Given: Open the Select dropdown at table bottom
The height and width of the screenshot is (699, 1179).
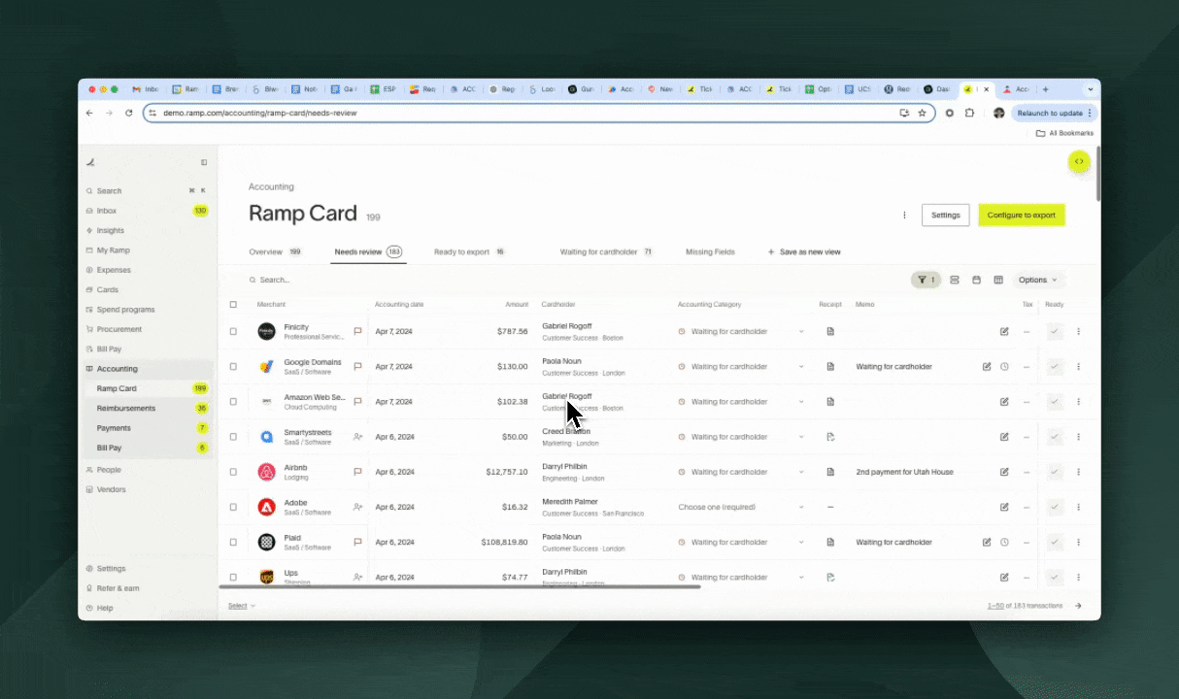Looking at the screenshot, I should click(x=242, y=606).
